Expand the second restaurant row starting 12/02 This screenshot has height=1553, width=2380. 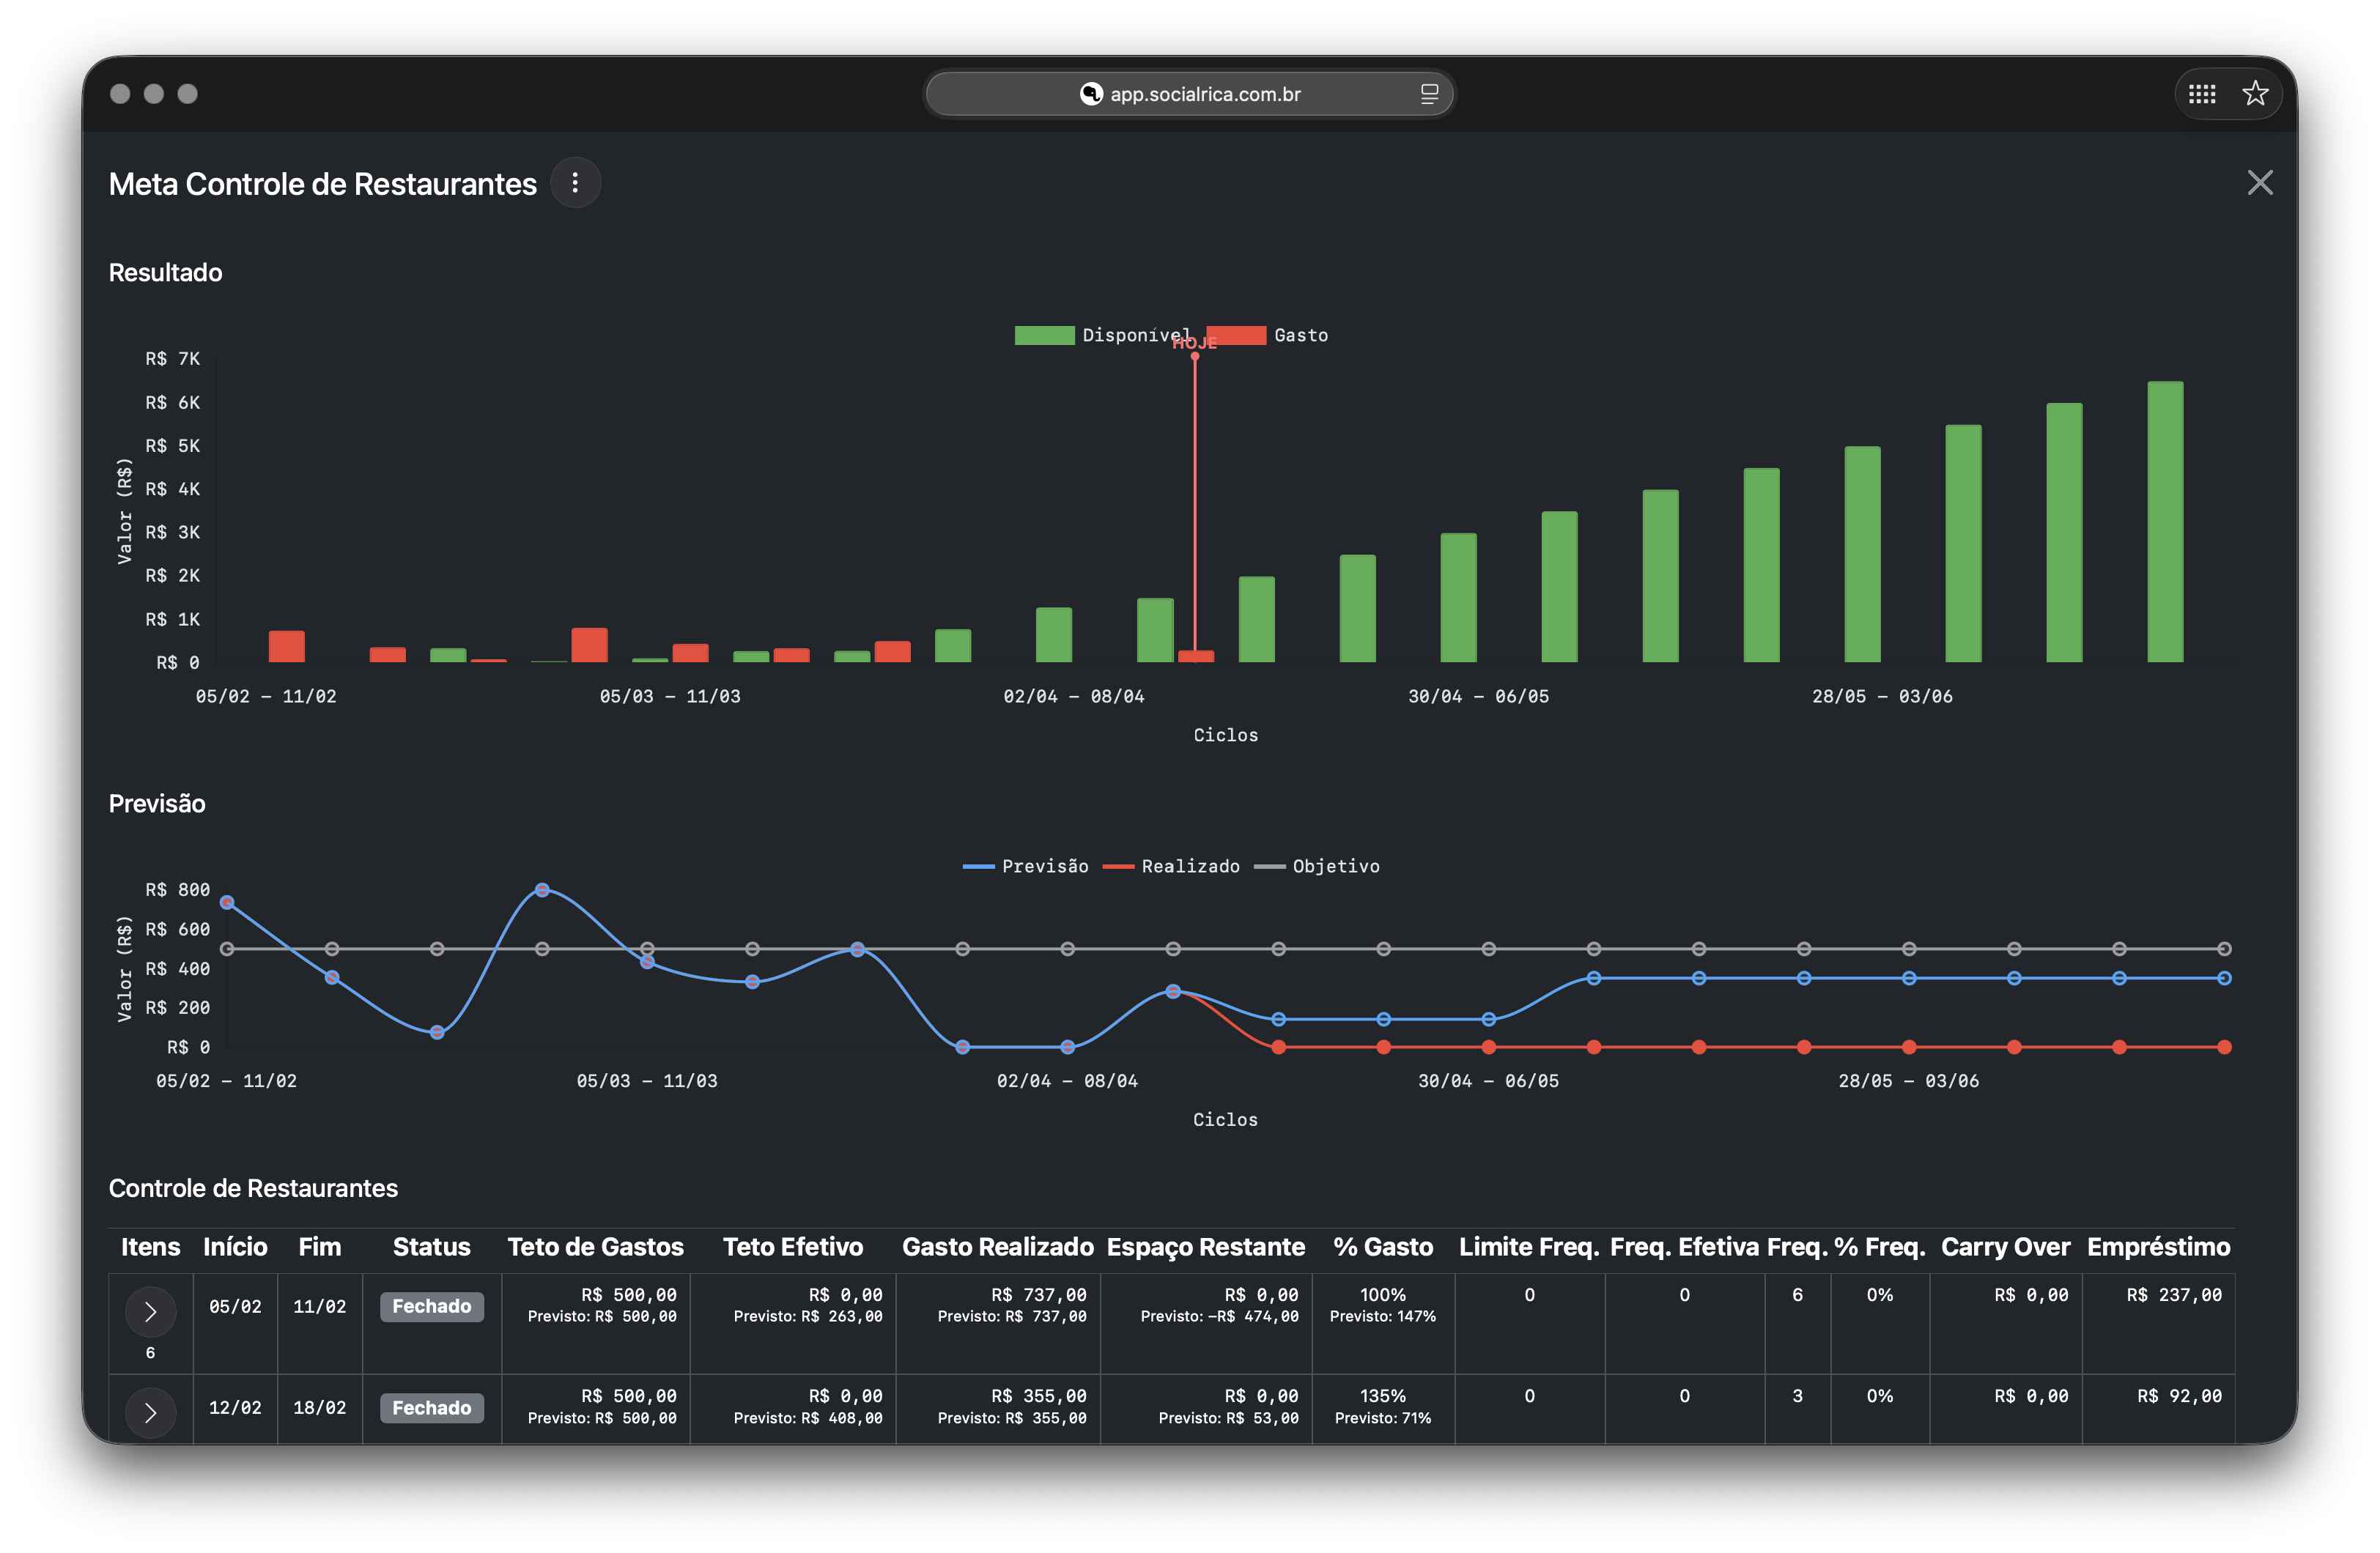[x=151, y=1412]
